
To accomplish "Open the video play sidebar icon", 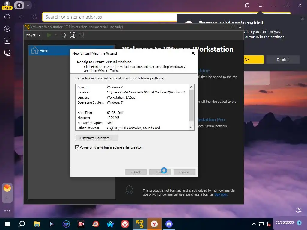I will (7, 29).
